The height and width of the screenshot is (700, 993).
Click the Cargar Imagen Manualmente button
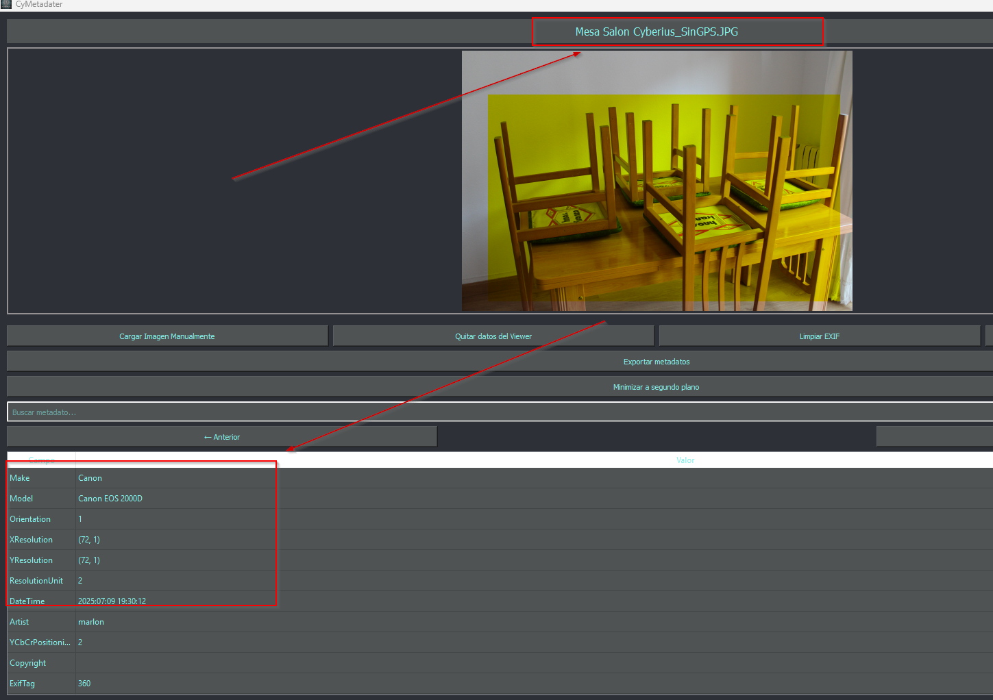click(x=167, y=336)
